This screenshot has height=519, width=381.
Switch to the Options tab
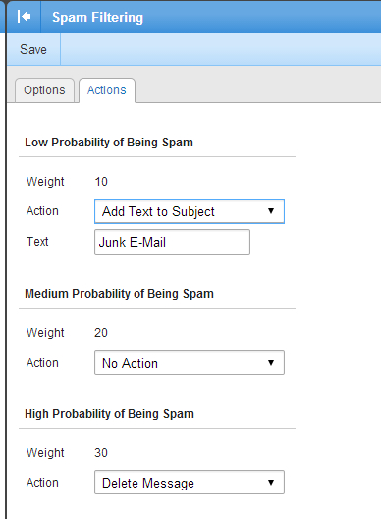click(44, 90)
